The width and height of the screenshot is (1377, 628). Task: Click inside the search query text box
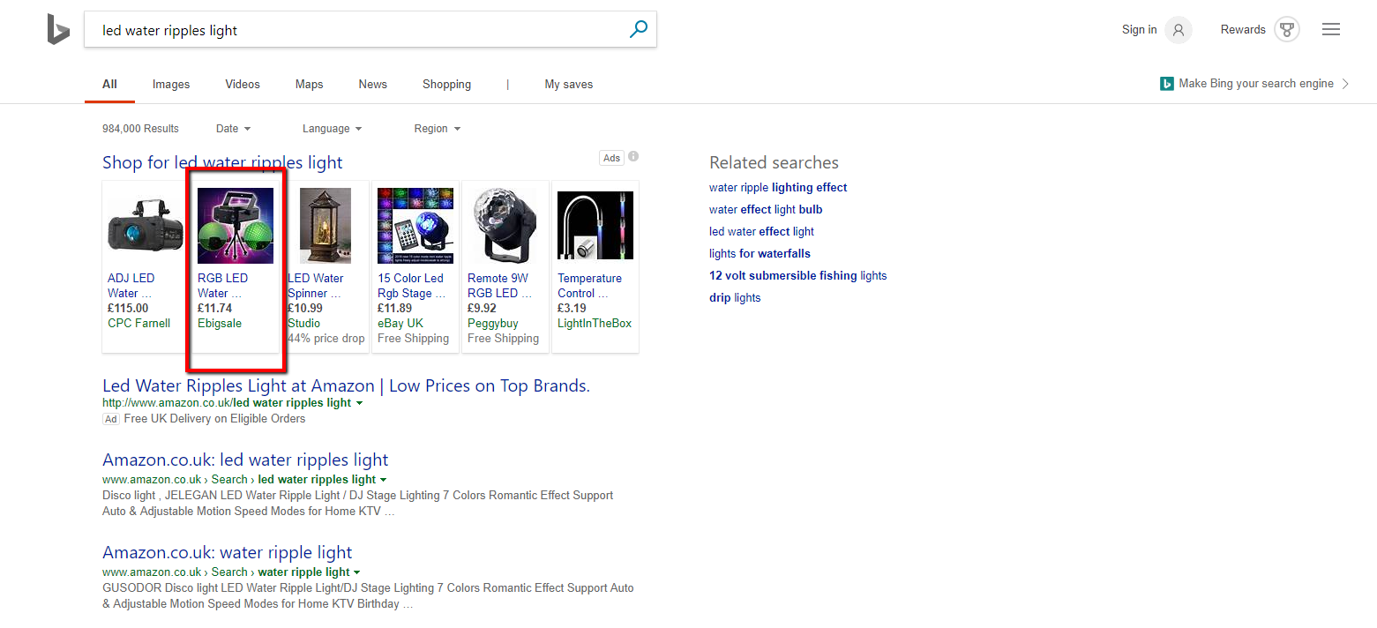point(353,30)
